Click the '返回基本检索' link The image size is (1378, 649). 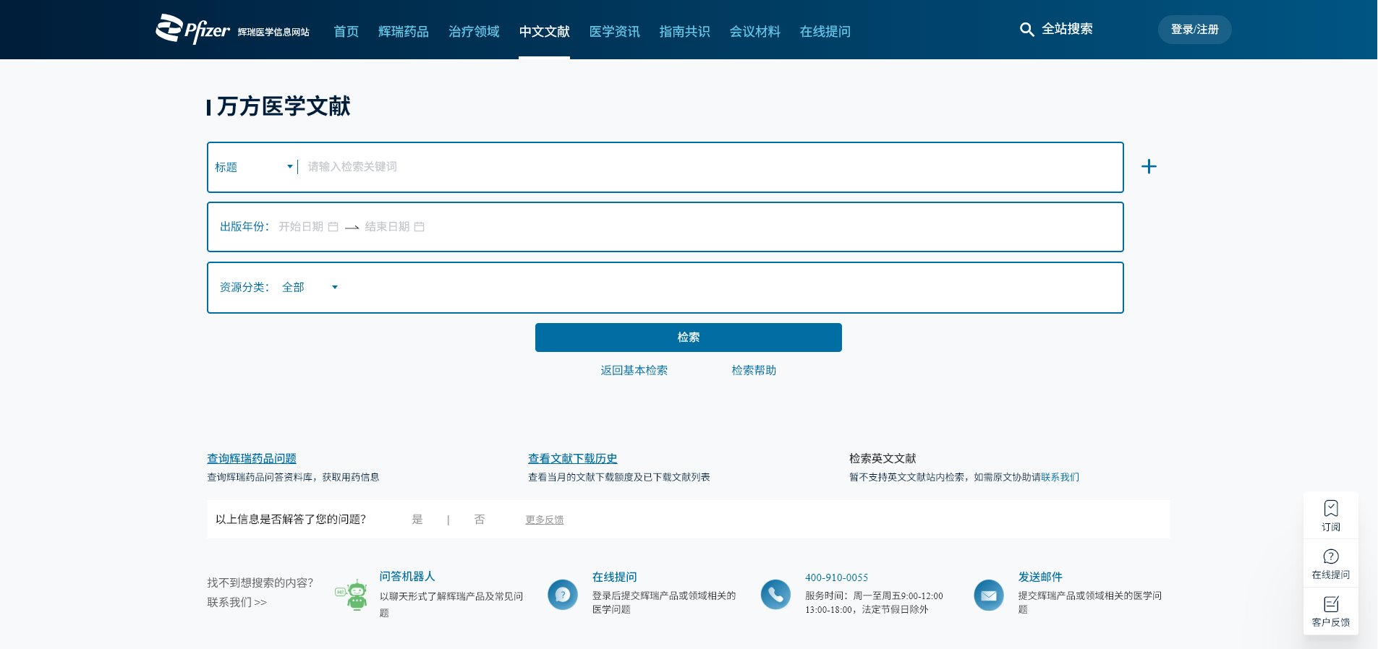pos(634,370)
